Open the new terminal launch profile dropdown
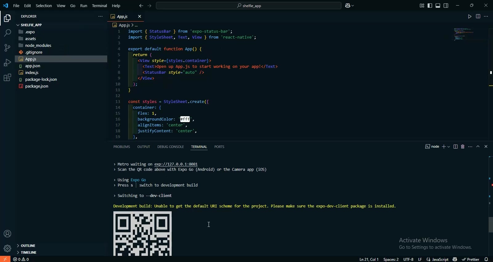 click(449, 147)
